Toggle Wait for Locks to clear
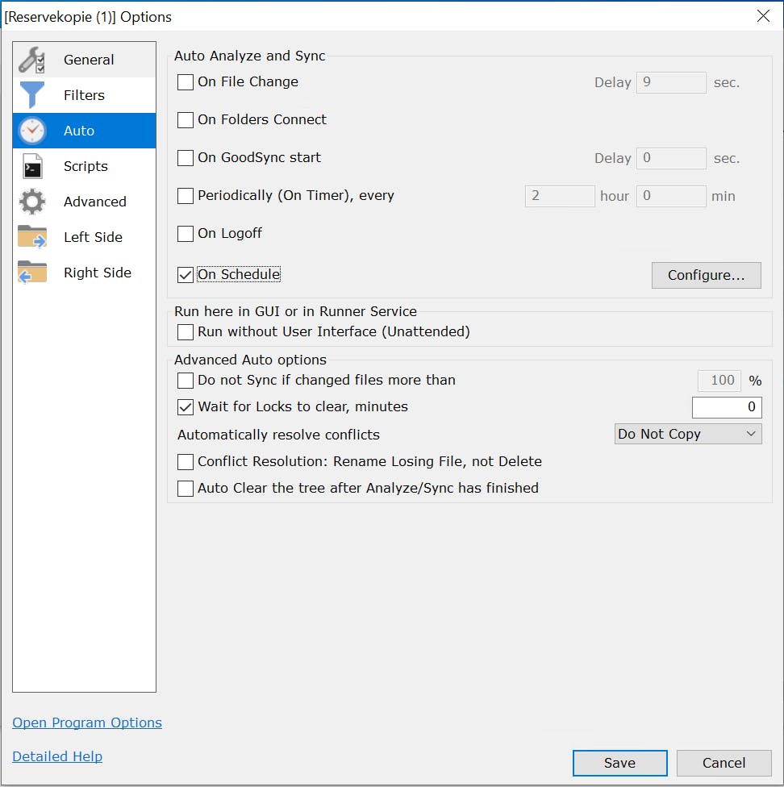Image resolution: width=784 pixels, height=787 pixels. coord(186,407)
